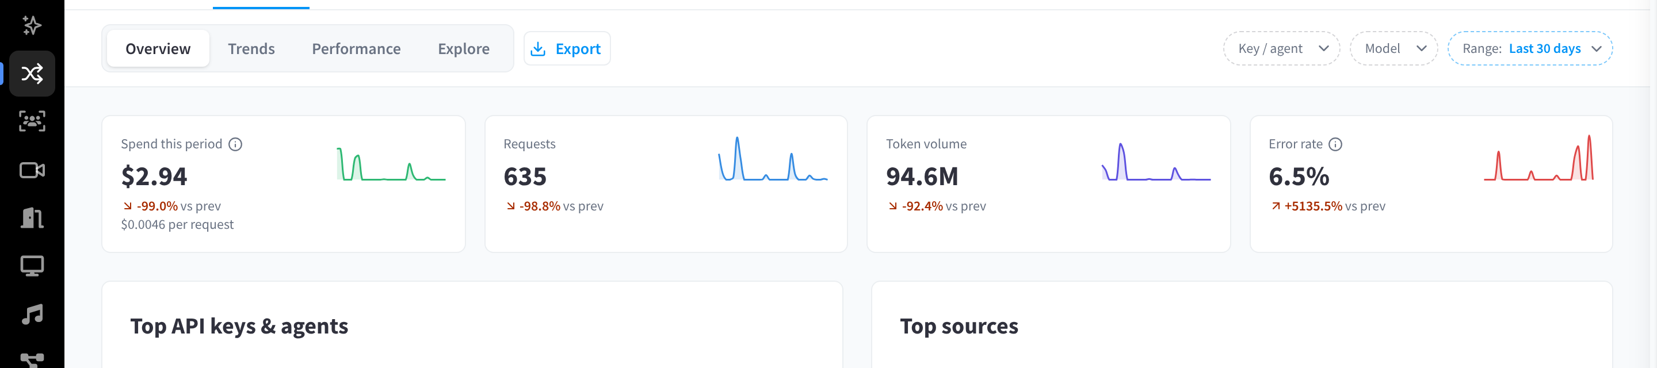Open the Model filter dropdown
This screenshot has height=368, width=1657.
click(x=1393, y=49)
